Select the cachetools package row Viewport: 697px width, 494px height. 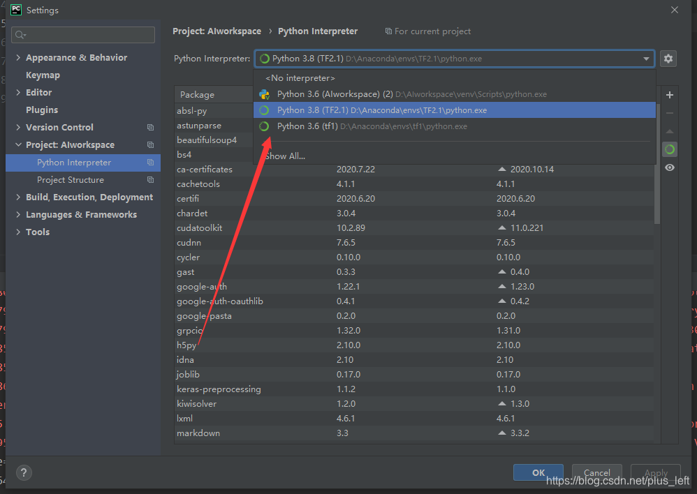(414, 184)
